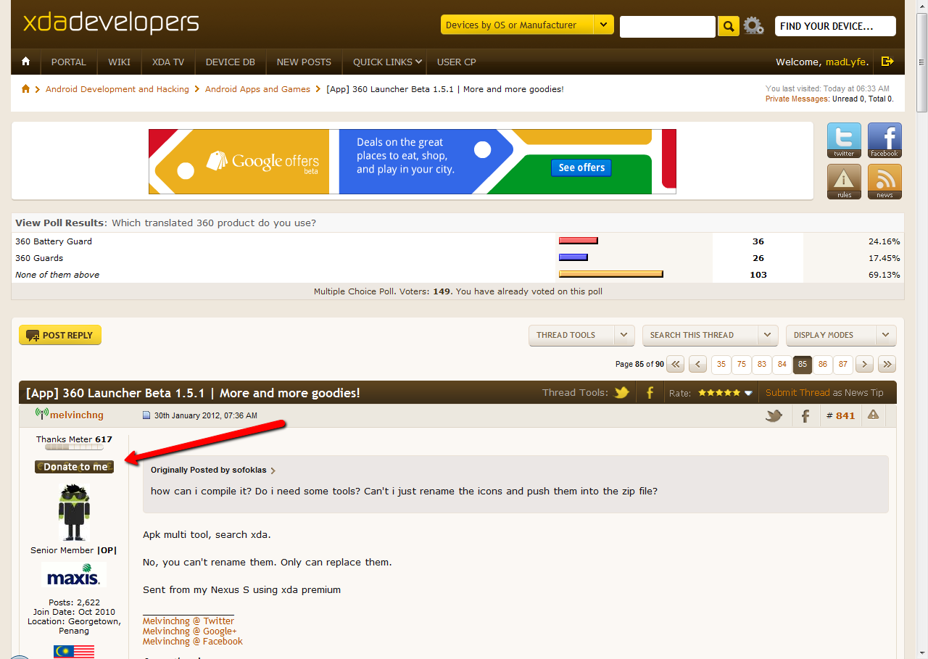
Task: Click See offers in Google ad
Action: point(581,167)
